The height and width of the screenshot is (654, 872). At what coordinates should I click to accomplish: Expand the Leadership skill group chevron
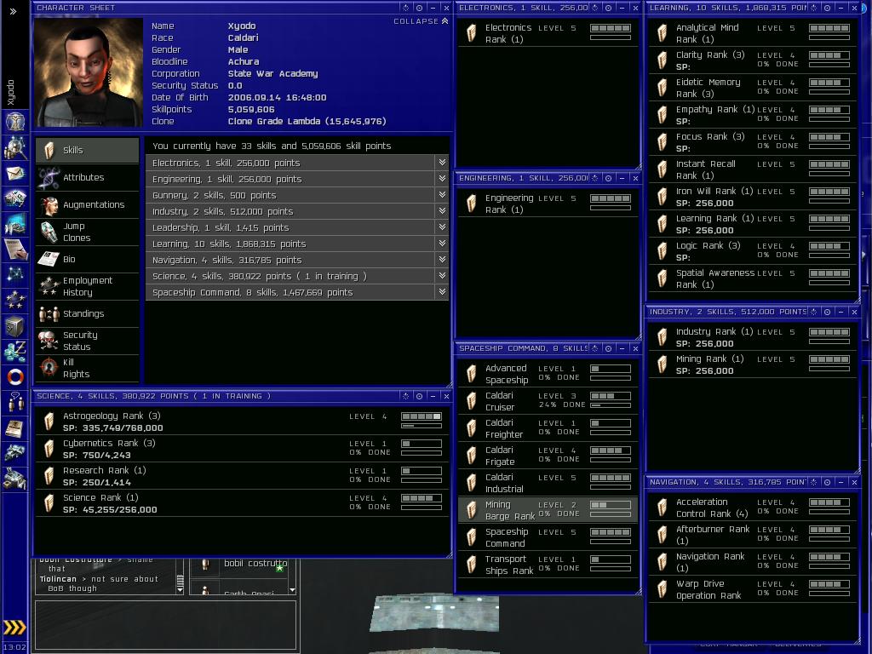tap(442, 227)
